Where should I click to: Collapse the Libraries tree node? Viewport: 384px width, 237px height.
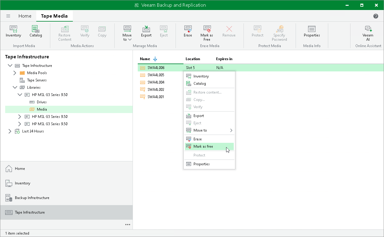point(15,88)
